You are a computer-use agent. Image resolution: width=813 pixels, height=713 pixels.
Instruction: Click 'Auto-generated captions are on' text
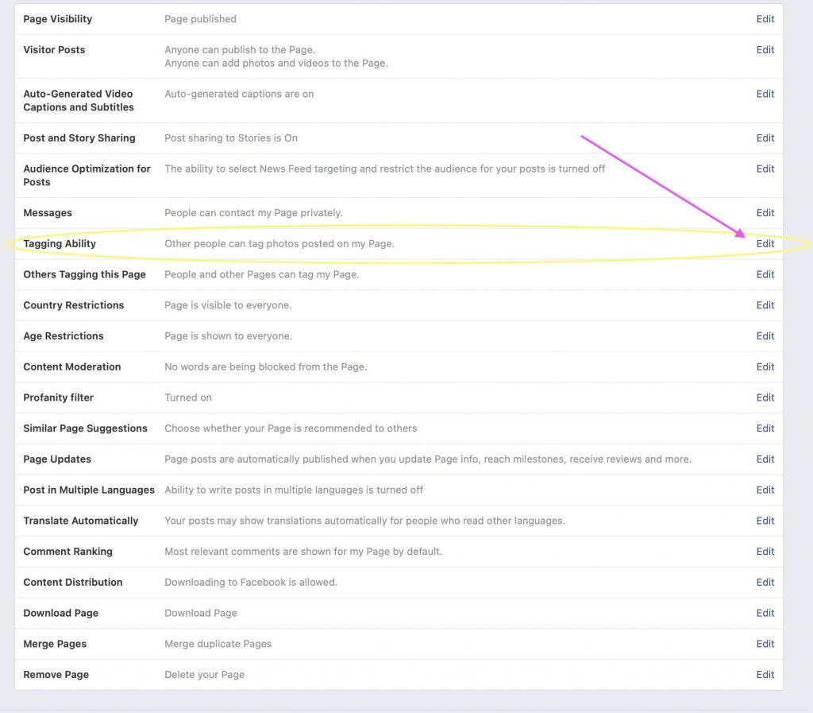pyautogui.click(x=239, y=94)
